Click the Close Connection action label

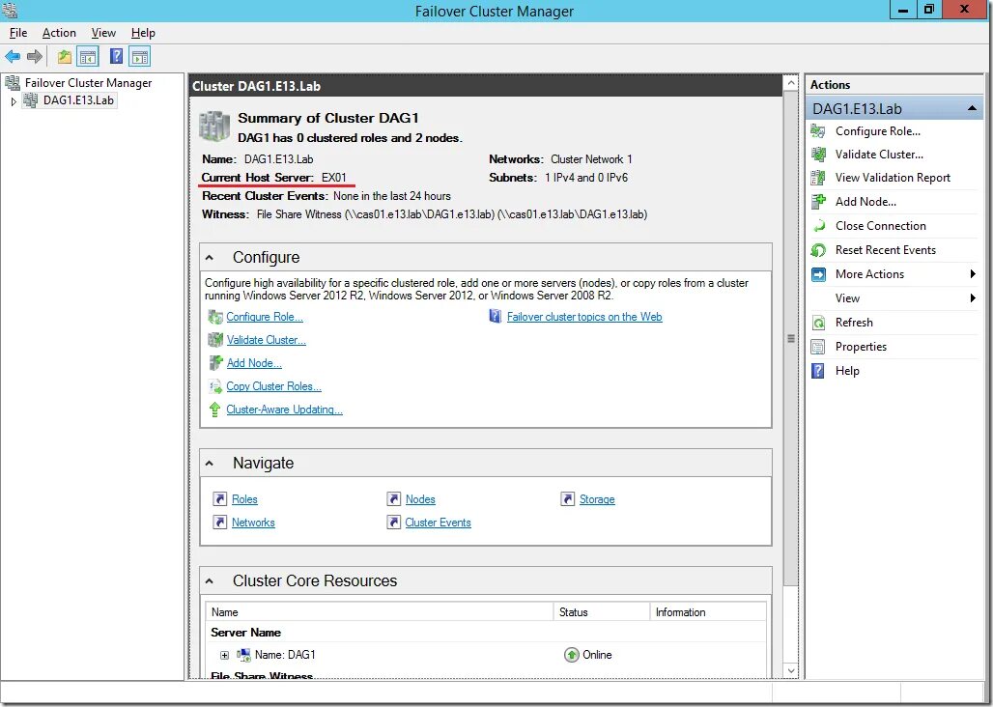880,226
